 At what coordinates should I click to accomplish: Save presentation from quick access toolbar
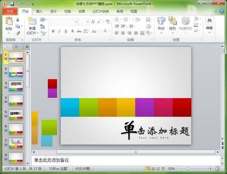12,4
